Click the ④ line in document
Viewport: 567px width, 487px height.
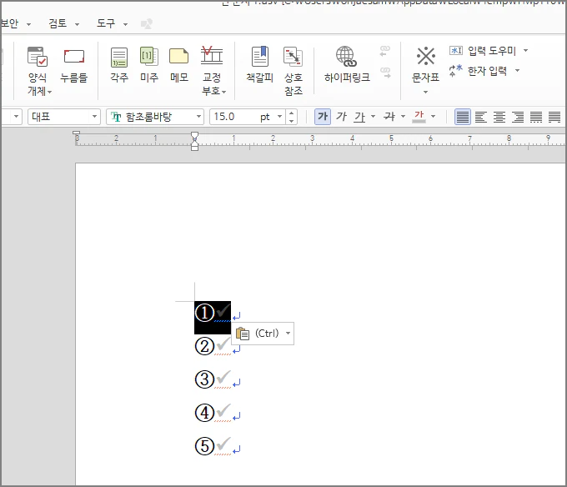pyautogui.click(x=213, y=413)
